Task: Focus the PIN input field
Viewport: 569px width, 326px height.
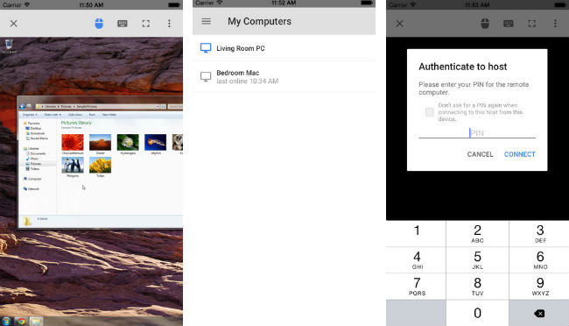Action: [x=477, y=133]
